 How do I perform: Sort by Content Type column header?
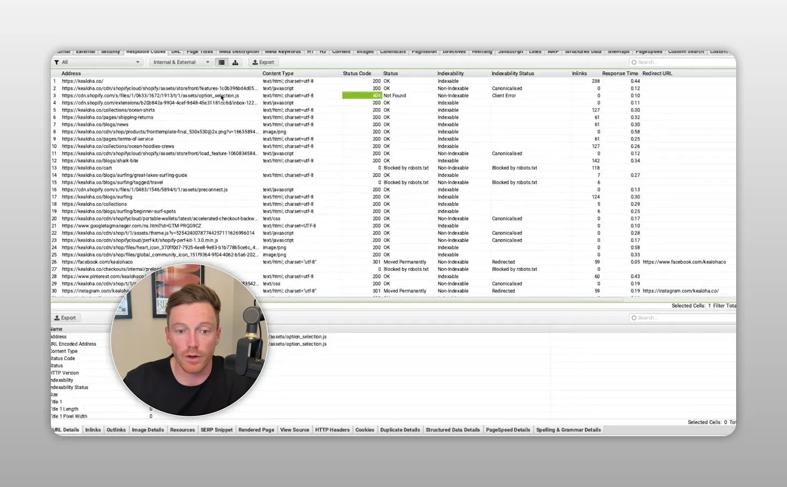click(278, 74)
